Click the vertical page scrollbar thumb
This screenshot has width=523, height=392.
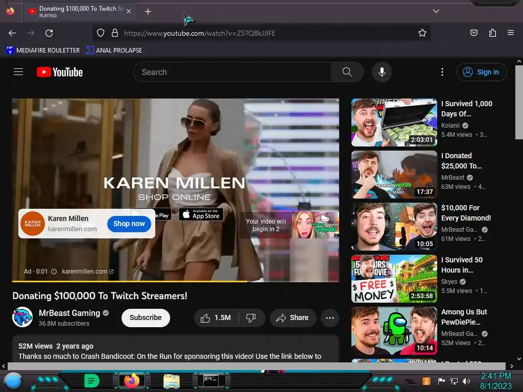coord(519,102)
